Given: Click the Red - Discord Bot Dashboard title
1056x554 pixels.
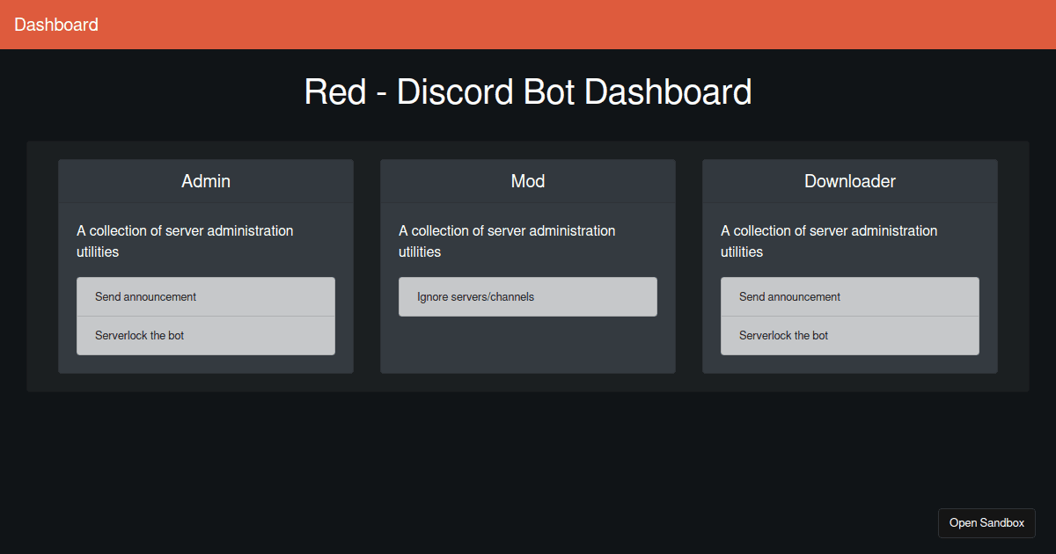Looking at the screenshot, I should coord(527,91).
